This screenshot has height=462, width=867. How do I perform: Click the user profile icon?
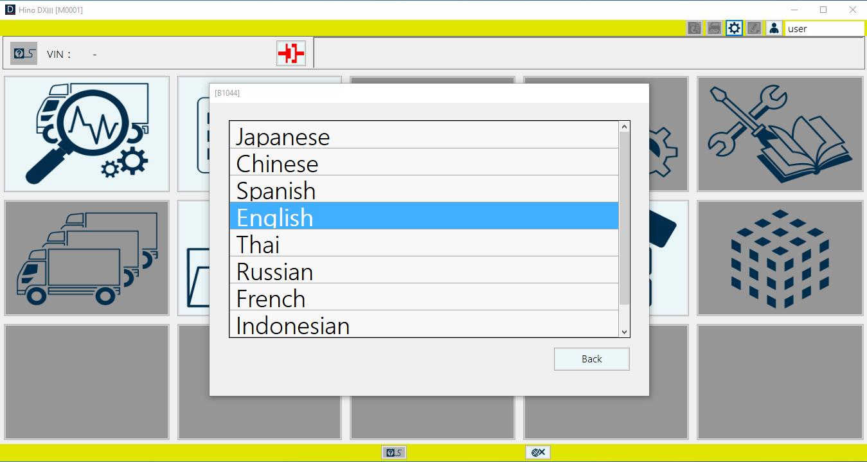(774, 28)
